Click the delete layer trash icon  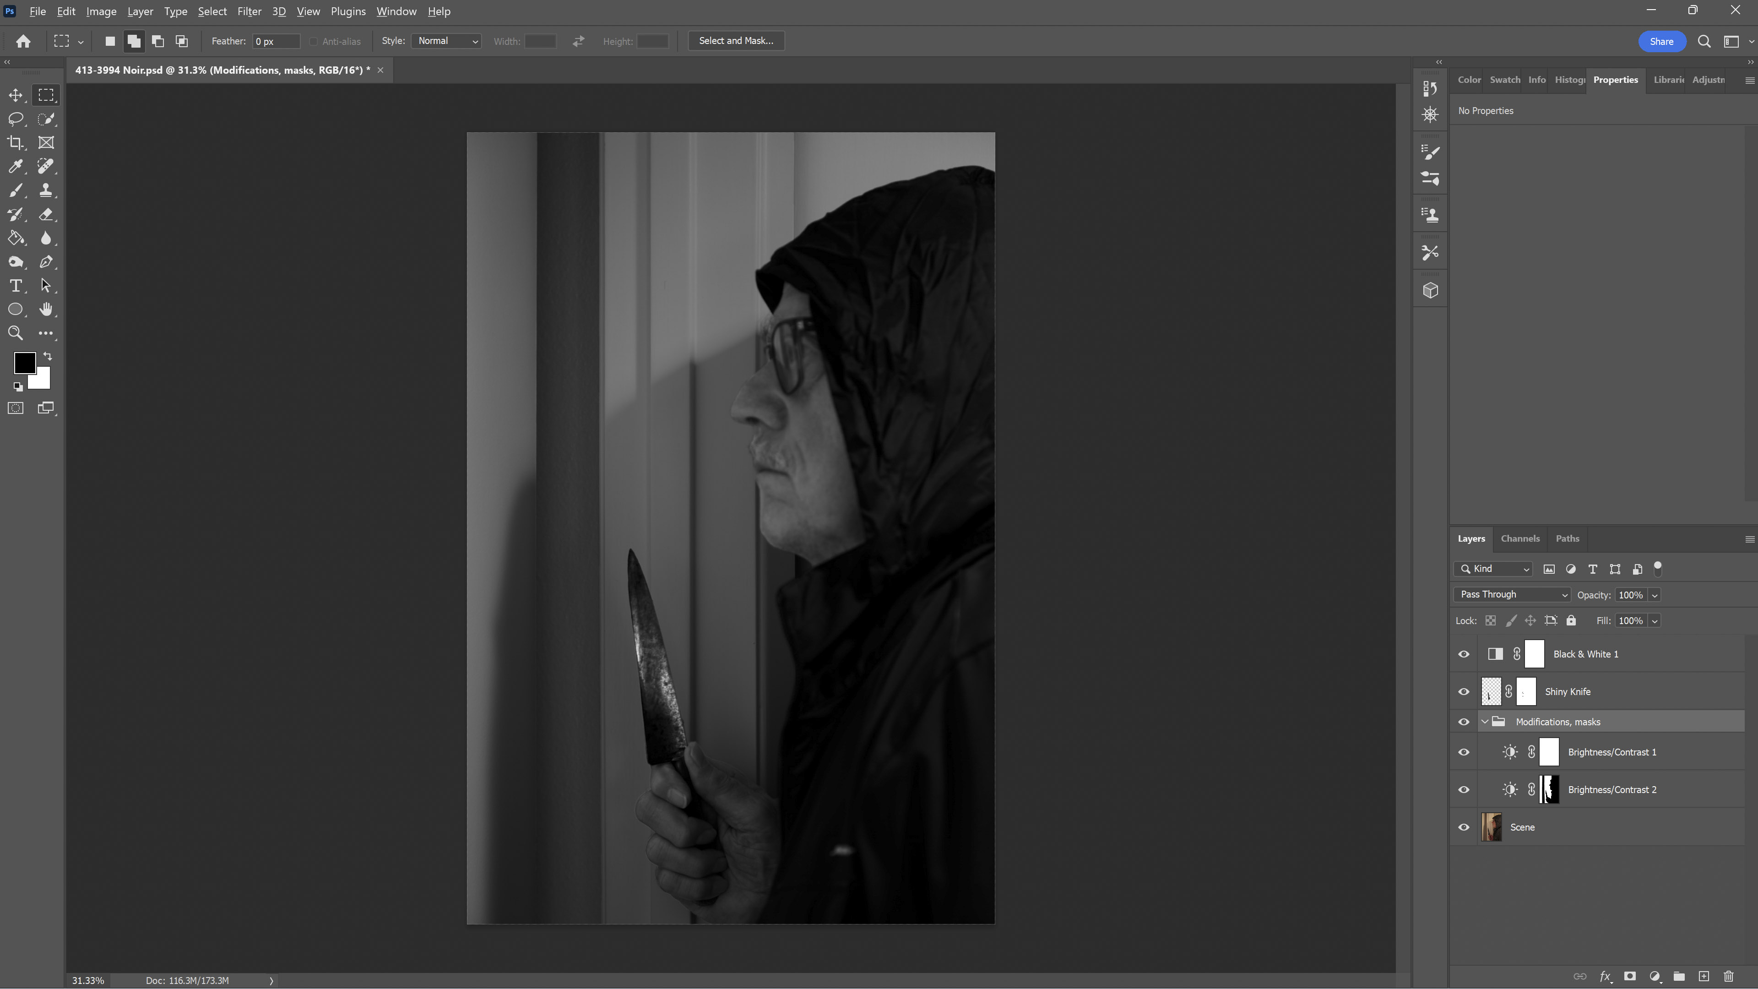click(x=1729, y=977)
